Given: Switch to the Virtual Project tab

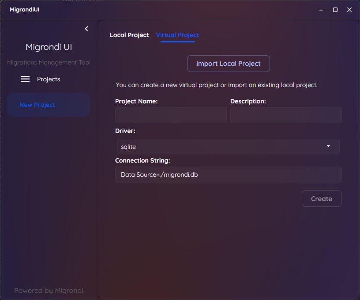Looking at the screenshot, I should point(177,35).
